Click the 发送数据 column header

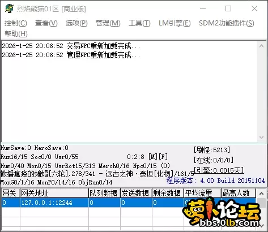[136, 193]
